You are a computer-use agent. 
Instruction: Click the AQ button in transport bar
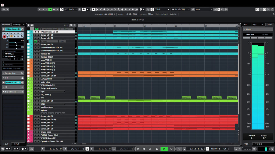(32, 149)
